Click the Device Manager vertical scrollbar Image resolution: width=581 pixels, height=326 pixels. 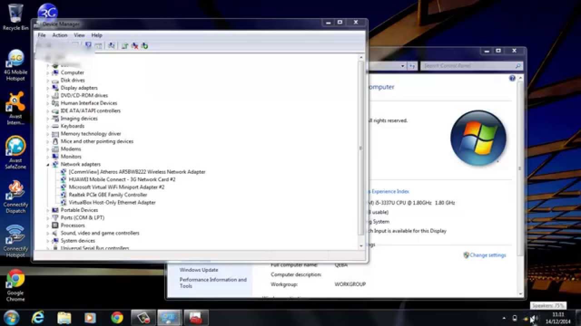click(361, 148)
